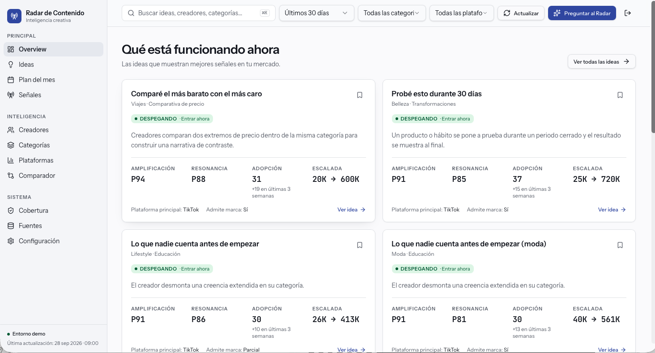655x353 pixels.
Task: Click the search ideas input field
Action: [200, 13]
